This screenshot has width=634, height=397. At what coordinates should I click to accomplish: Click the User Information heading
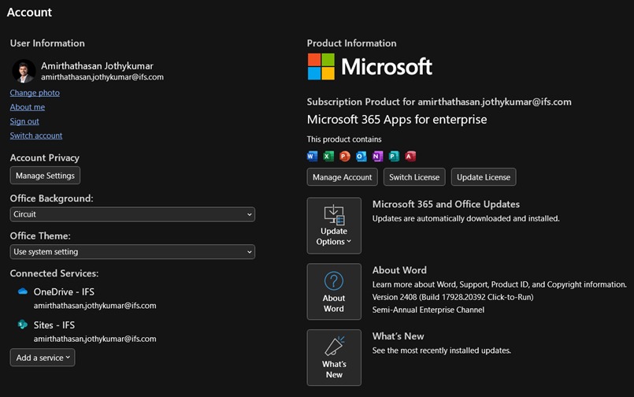47,43
